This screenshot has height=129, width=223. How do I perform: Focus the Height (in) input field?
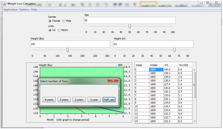click(153, 44)
